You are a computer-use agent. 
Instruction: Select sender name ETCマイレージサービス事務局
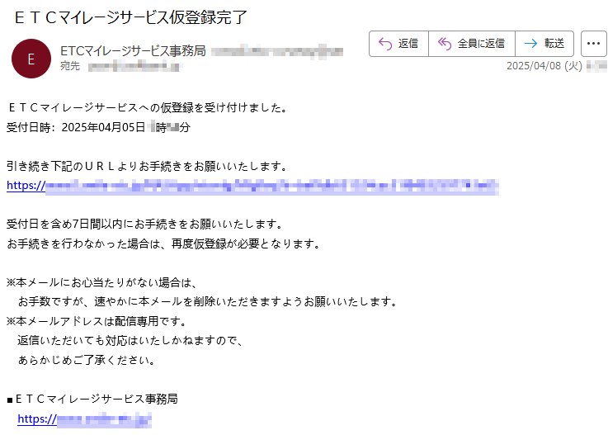(133, 51)
